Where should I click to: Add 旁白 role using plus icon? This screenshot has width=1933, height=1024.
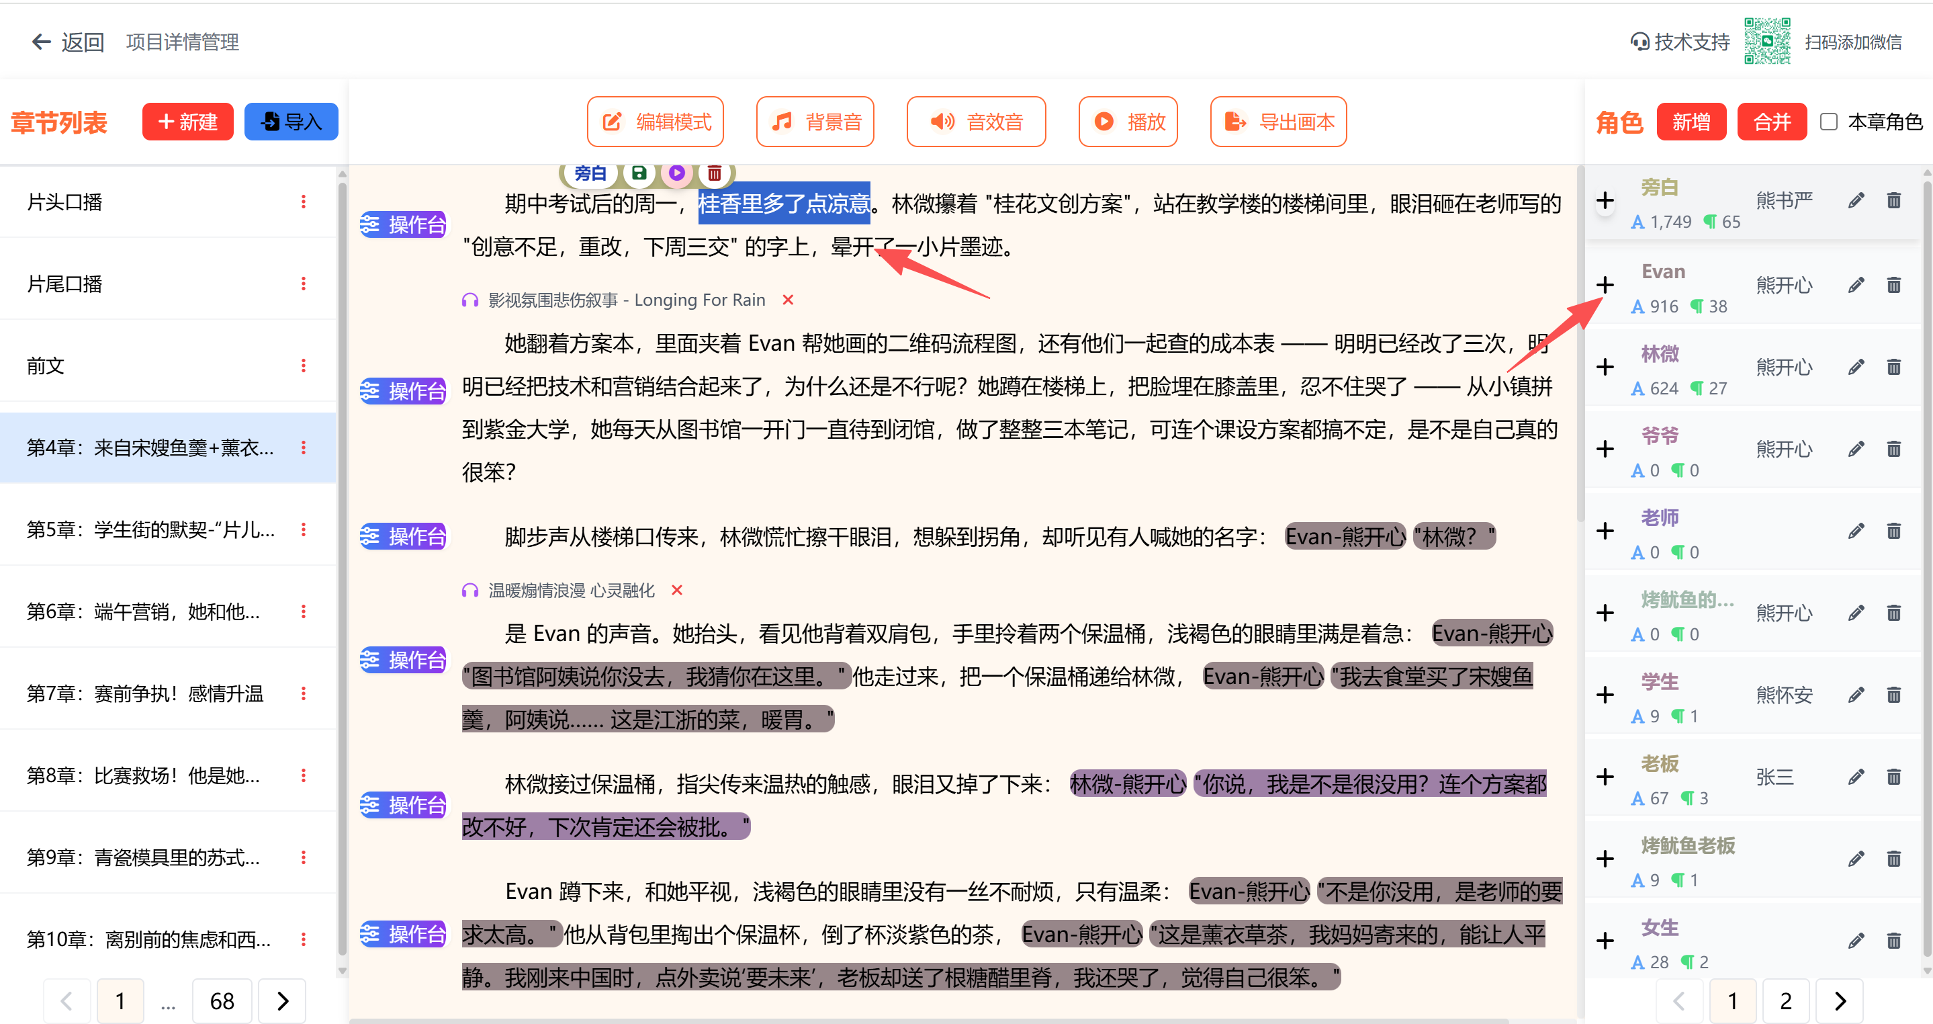1605,201
